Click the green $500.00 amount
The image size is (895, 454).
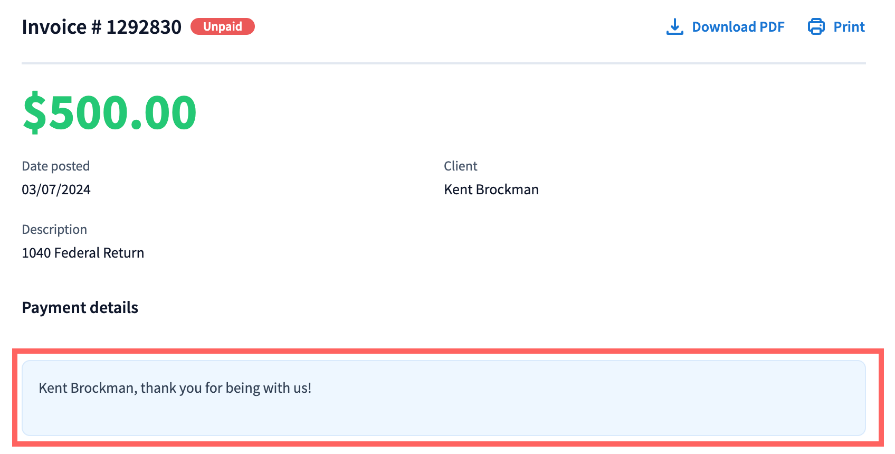(x=110, y=112)
